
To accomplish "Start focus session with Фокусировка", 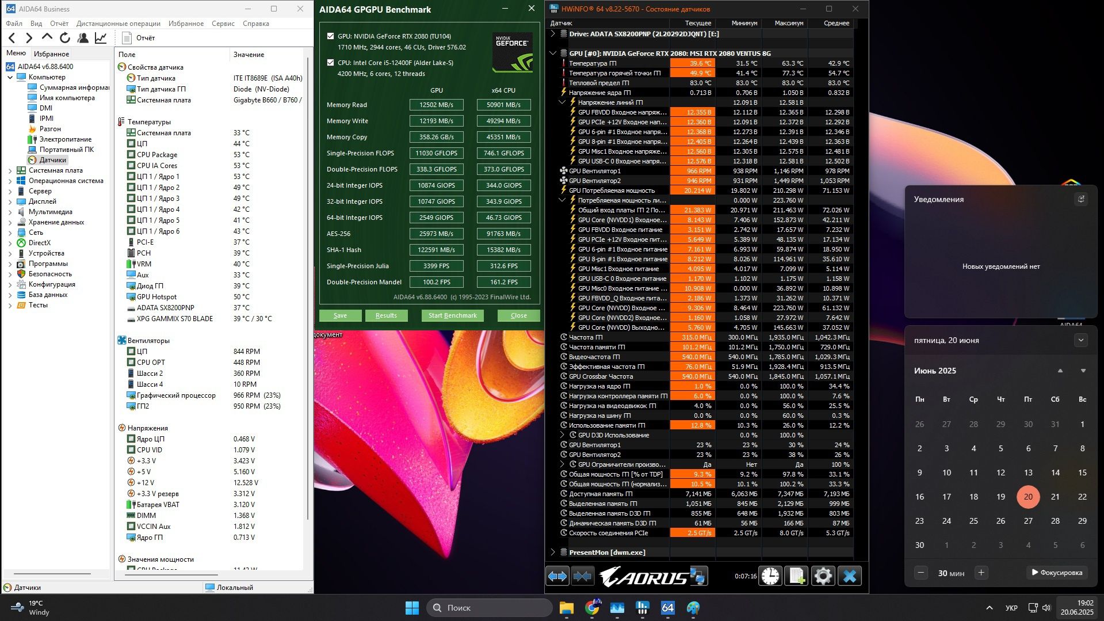I will (x=1057, y=573).
